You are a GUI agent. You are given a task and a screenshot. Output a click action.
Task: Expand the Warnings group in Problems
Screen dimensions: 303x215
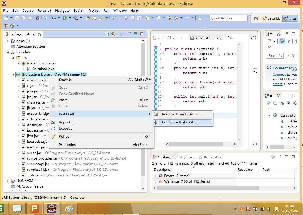(x=156, y=181)
